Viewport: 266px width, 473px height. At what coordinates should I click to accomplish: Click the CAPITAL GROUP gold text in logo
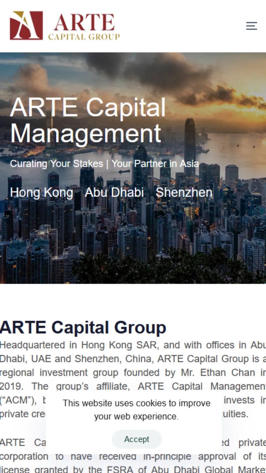(x=84, y=37)
